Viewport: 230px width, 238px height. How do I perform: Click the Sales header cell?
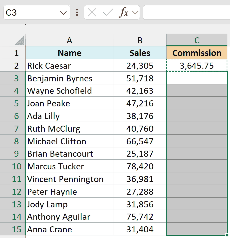pyautogui.click(x=140, y=53)
